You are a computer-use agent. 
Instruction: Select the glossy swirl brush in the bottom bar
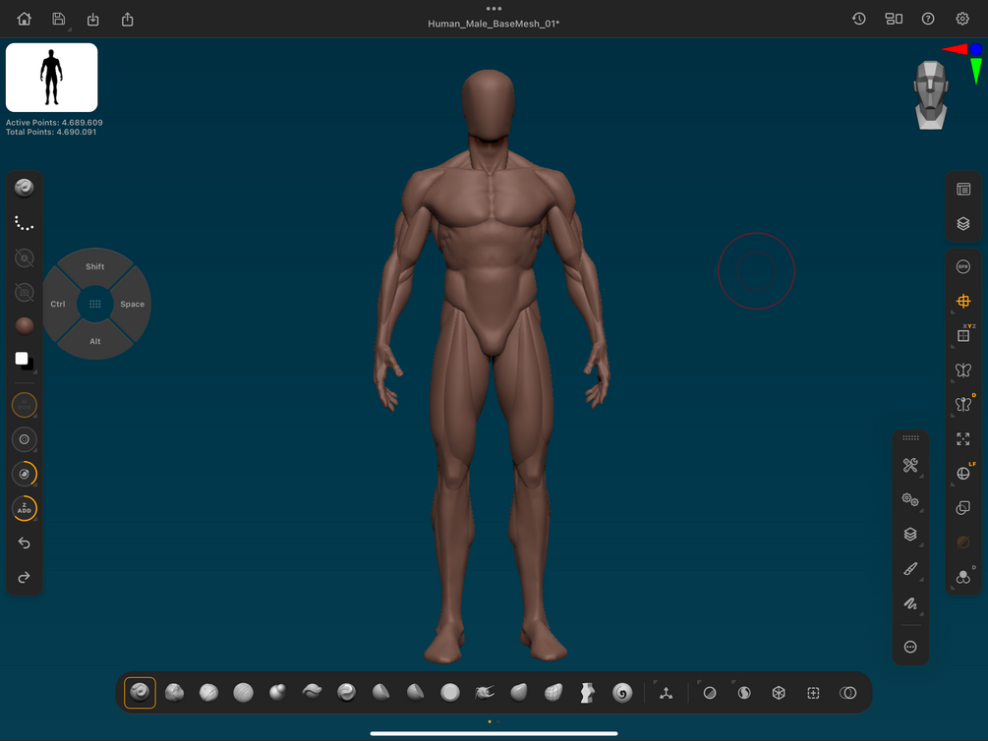coord(347,693)
